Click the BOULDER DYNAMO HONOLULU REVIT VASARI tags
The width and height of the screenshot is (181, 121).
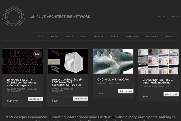[x=22, y=90]
